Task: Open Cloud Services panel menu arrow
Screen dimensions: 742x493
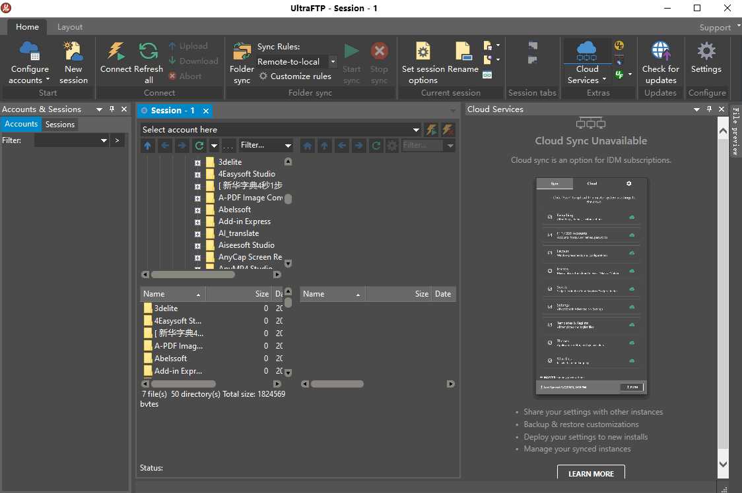Action: 696,109
